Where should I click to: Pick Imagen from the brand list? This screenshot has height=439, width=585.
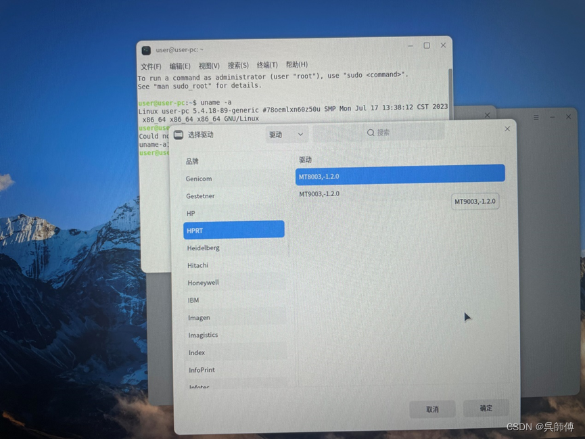point(235,318)
